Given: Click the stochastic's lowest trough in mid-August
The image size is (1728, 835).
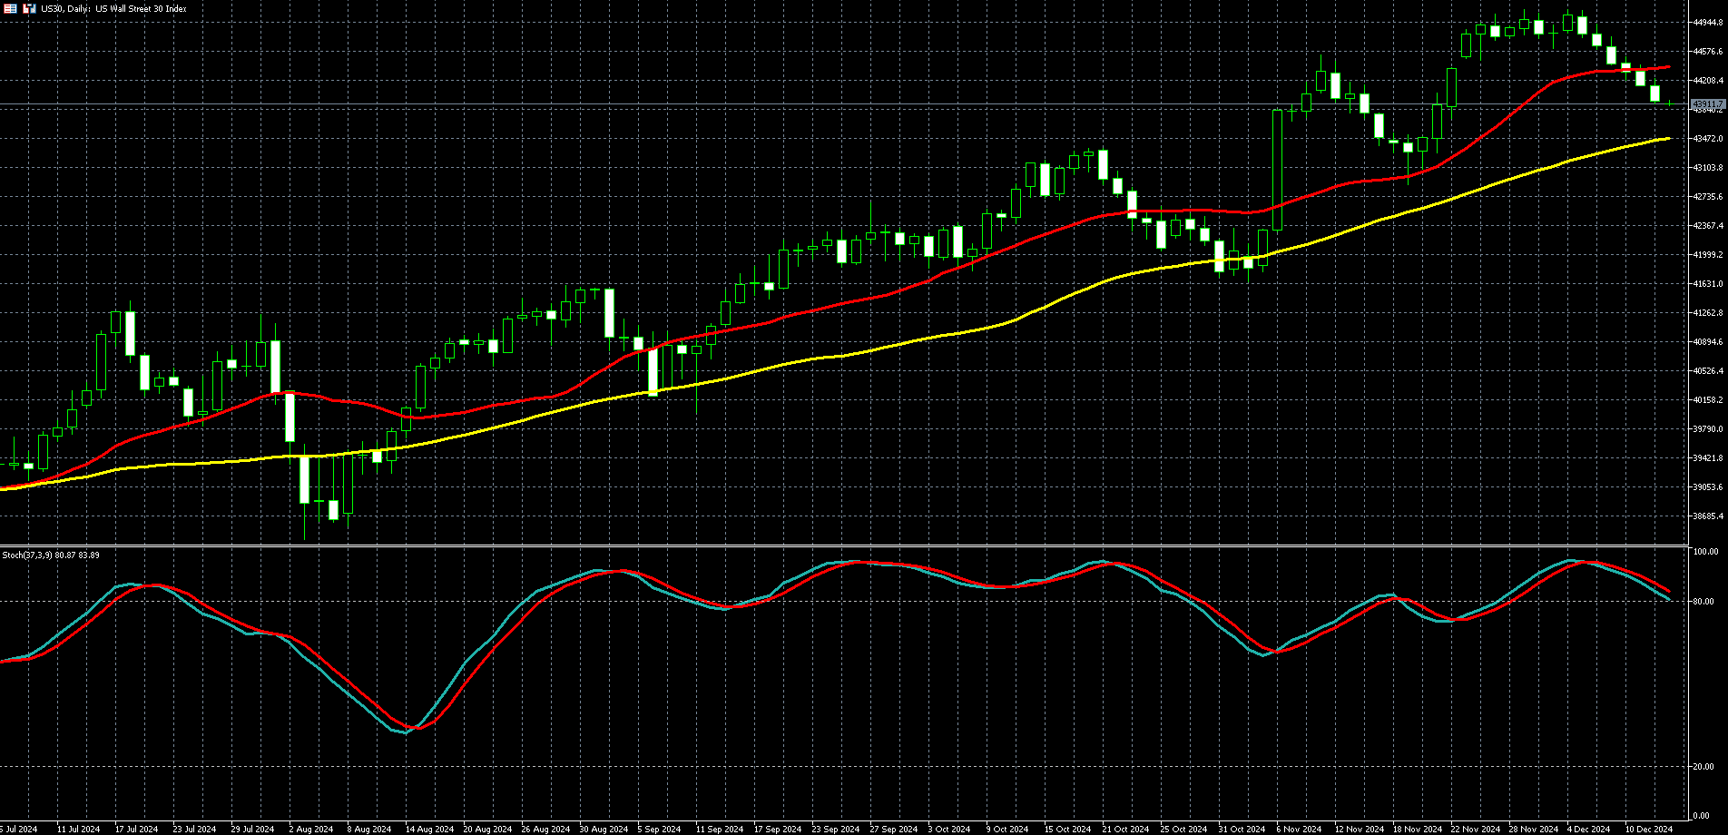Looking at the screenshot, I should coord(407,732).
